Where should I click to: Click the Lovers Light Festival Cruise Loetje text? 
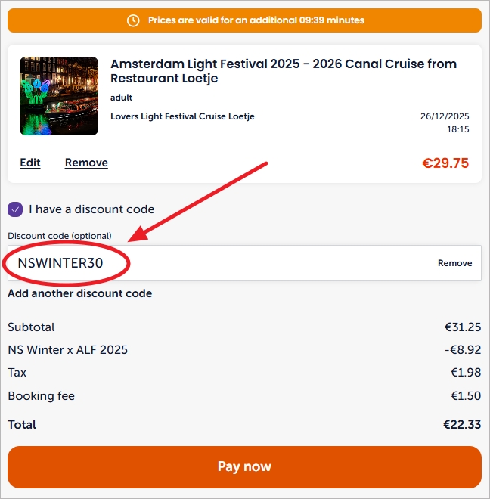pyautogui.click(x=182, y=116)
